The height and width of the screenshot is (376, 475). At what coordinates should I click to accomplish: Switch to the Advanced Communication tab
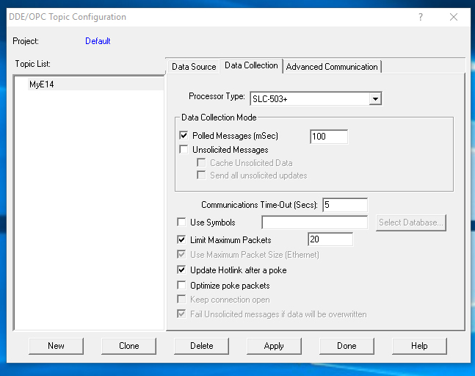(332, 67)
